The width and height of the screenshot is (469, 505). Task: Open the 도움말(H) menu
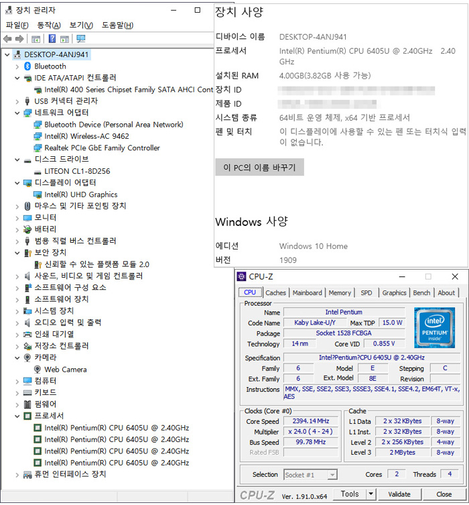117,25
